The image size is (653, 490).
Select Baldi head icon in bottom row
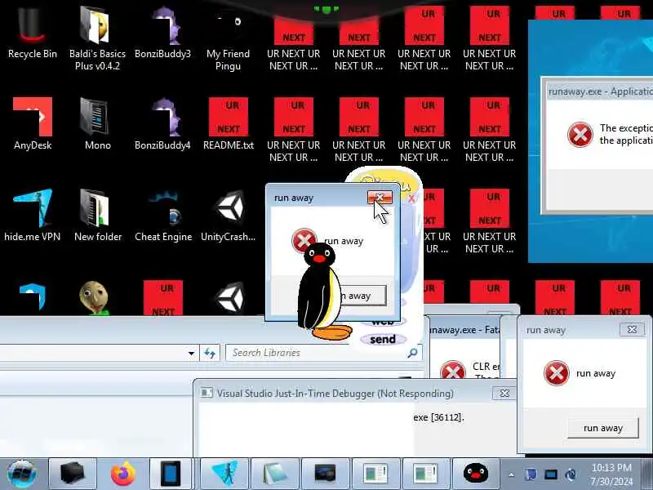[x=95, y=298]
